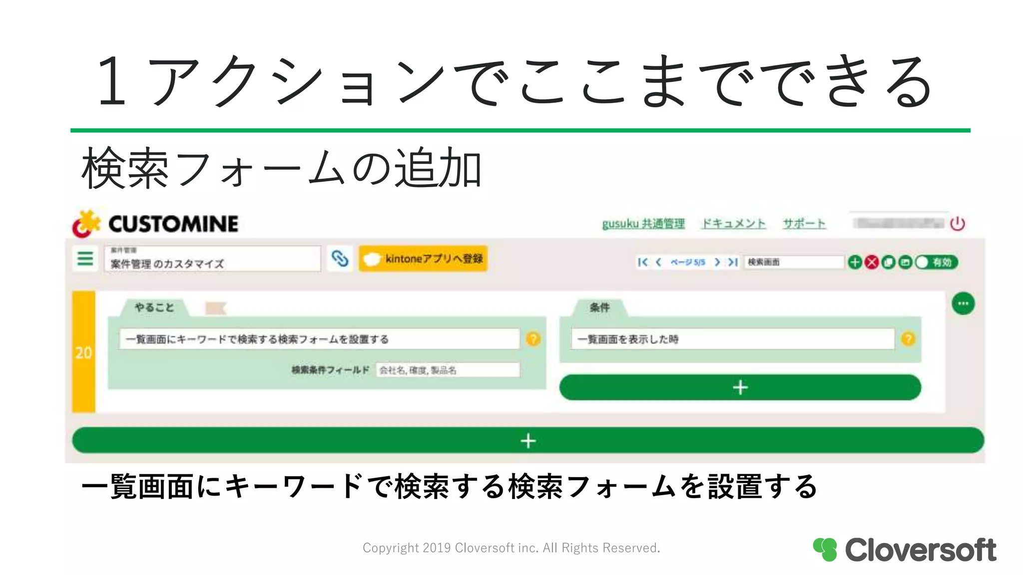Go to previous page arrow
The image size is (1023, 575).
click(658, 262)
